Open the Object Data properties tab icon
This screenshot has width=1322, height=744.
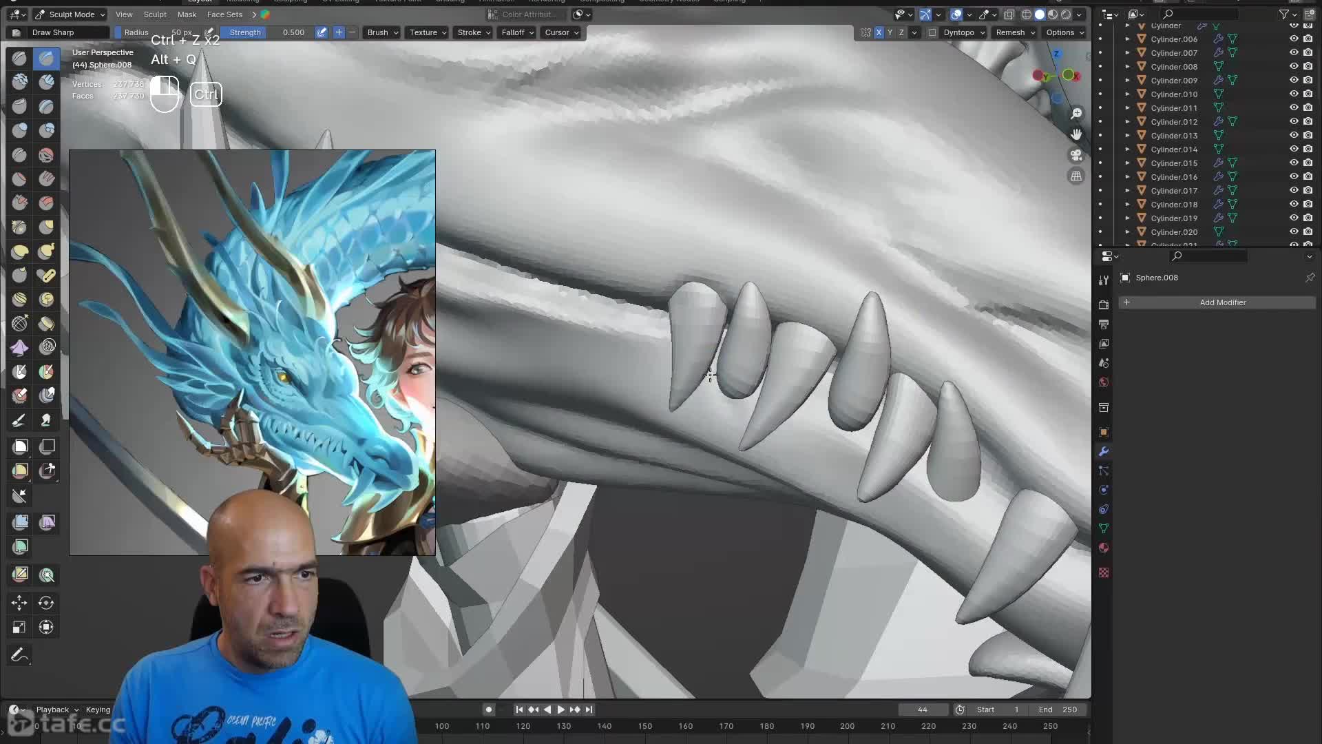[x=1104, y=528]
